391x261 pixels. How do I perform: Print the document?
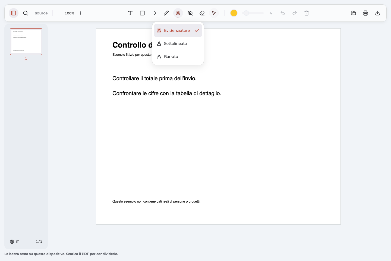365,13
